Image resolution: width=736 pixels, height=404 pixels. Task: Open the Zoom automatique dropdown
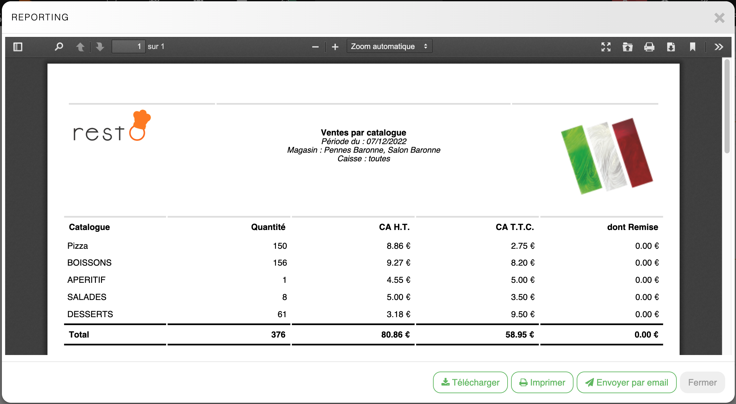tap(389, 46)
